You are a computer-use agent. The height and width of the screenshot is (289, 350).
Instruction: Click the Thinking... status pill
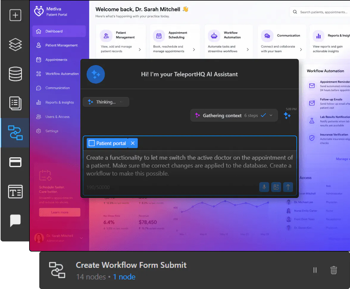point(106,102)
